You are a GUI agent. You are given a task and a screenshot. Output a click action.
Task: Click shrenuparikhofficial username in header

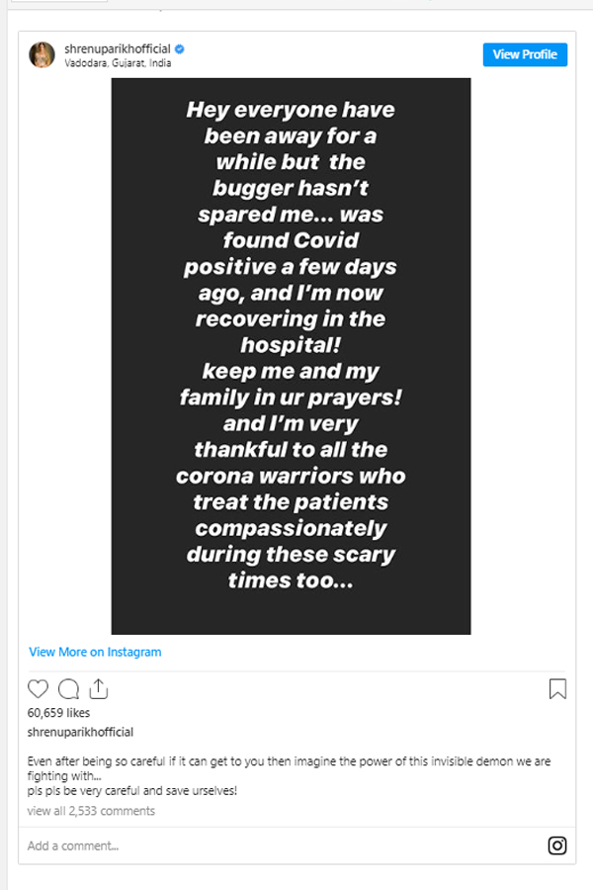118,48
